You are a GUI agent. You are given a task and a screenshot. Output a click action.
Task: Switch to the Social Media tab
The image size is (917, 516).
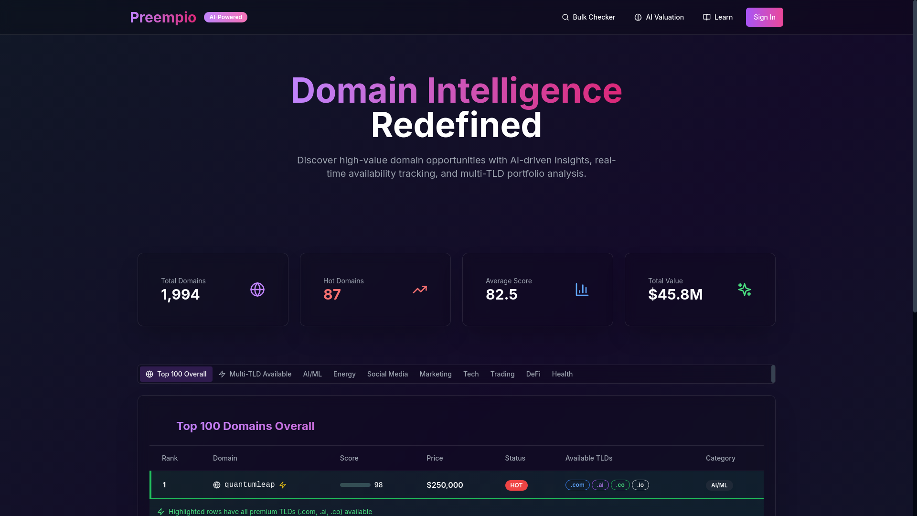[x=387, y=374]
